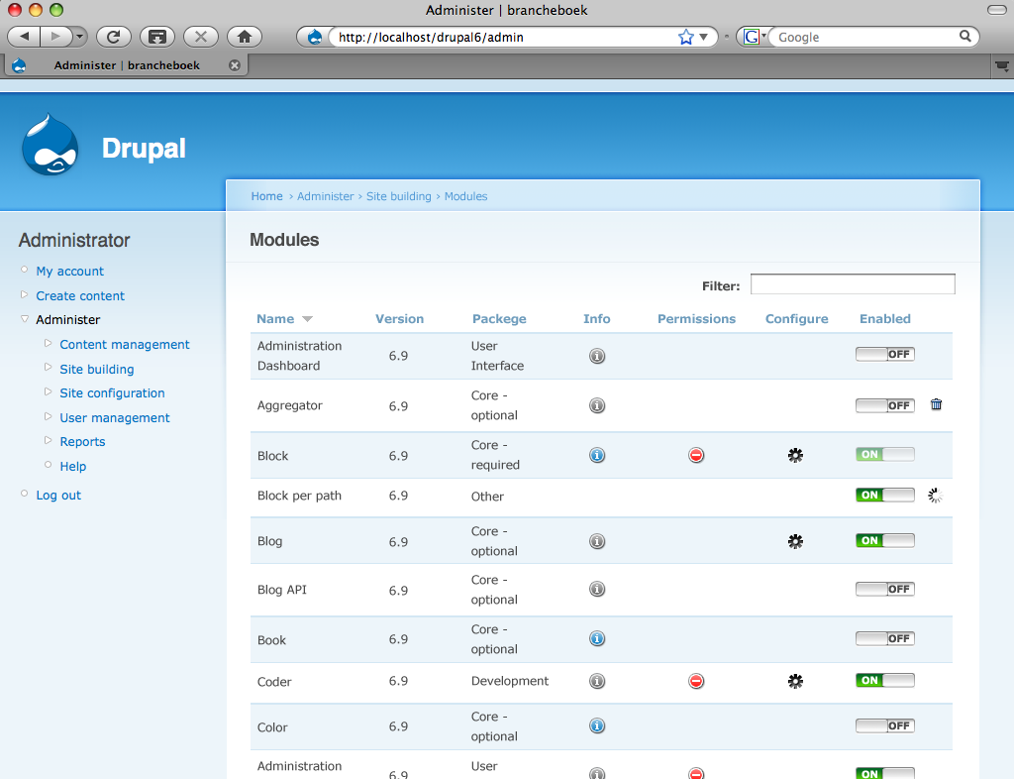This screenshot has width=1014, height=779.
Task: Disable the Blog module toggle
Action: tap(884, 540)
